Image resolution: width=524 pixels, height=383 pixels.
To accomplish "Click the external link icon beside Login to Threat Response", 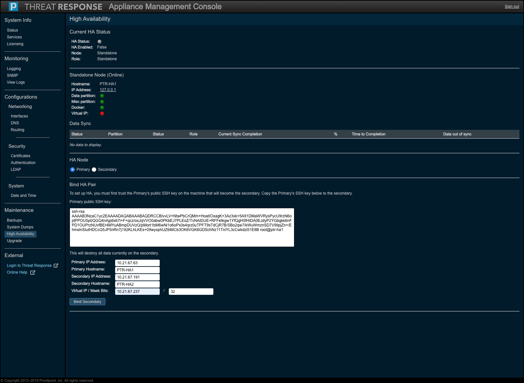I will (x=56, y=266).
